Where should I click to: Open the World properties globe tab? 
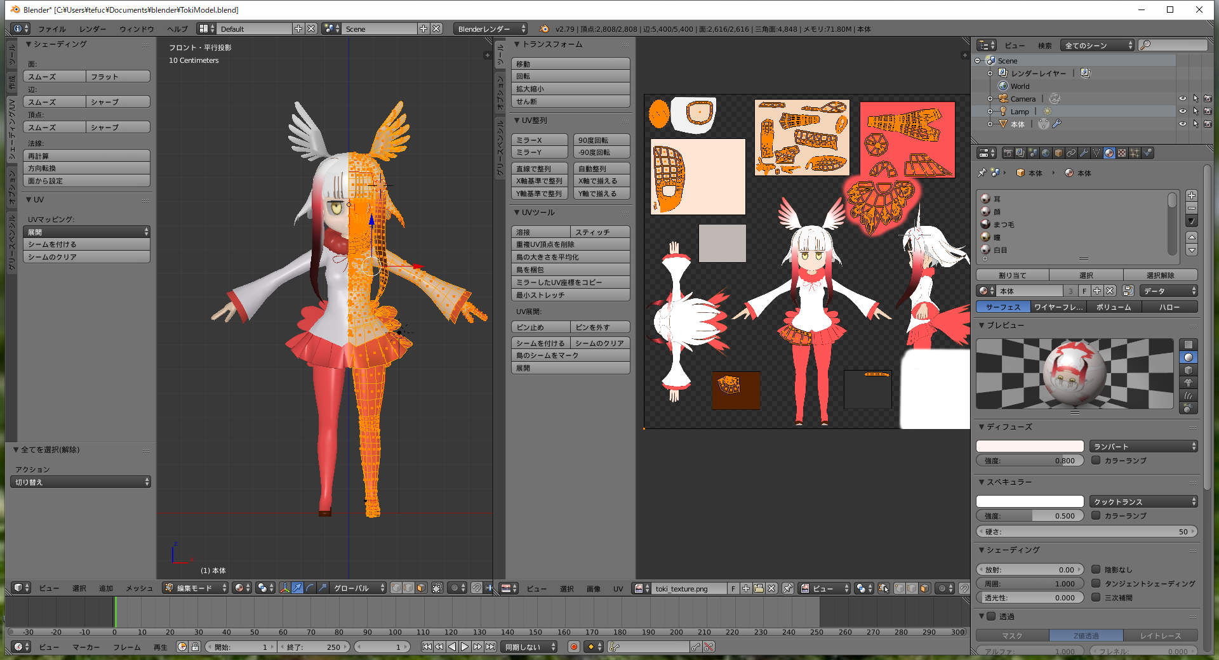pos(1046,153)
